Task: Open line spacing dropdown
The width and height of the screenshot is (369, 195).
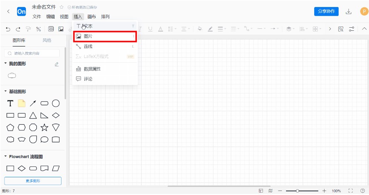Action: pyautogui.click(x=172, y=29)
